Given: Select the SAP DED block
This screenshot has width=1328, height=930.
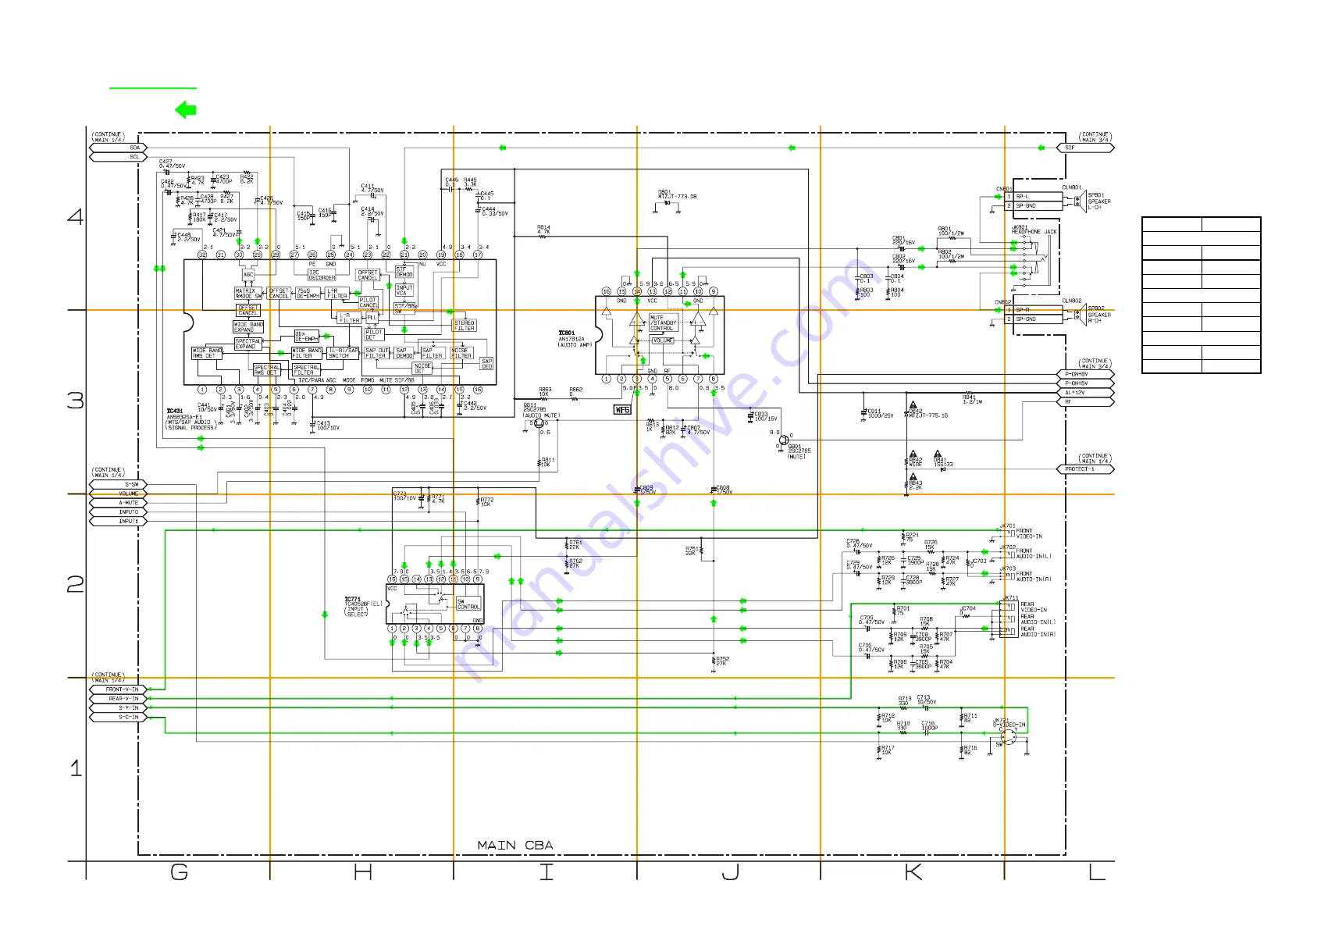Looking at the screenshot, I should [x=487, y=363].
